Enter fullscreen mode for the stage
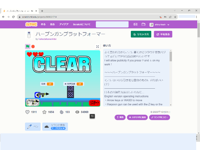200x150 pixels. click(x=97, y=47)
